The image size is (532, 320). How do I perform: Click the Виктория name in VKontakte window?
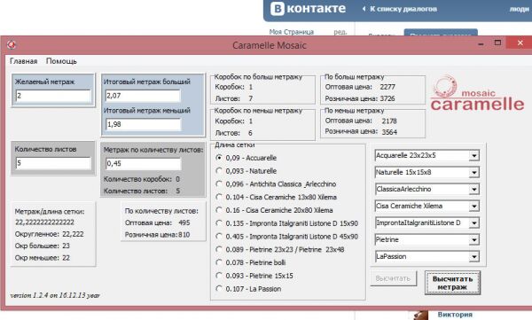tap(455, 315)
